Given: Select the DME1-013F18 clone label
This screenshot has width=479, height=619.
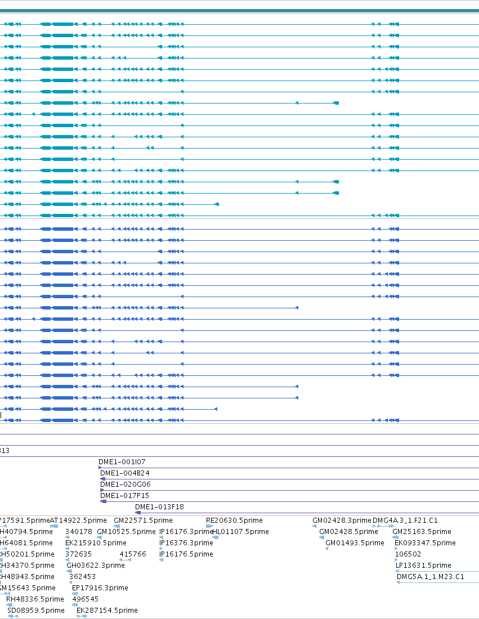Looking at the screenshot, I should tap(159, 507).
